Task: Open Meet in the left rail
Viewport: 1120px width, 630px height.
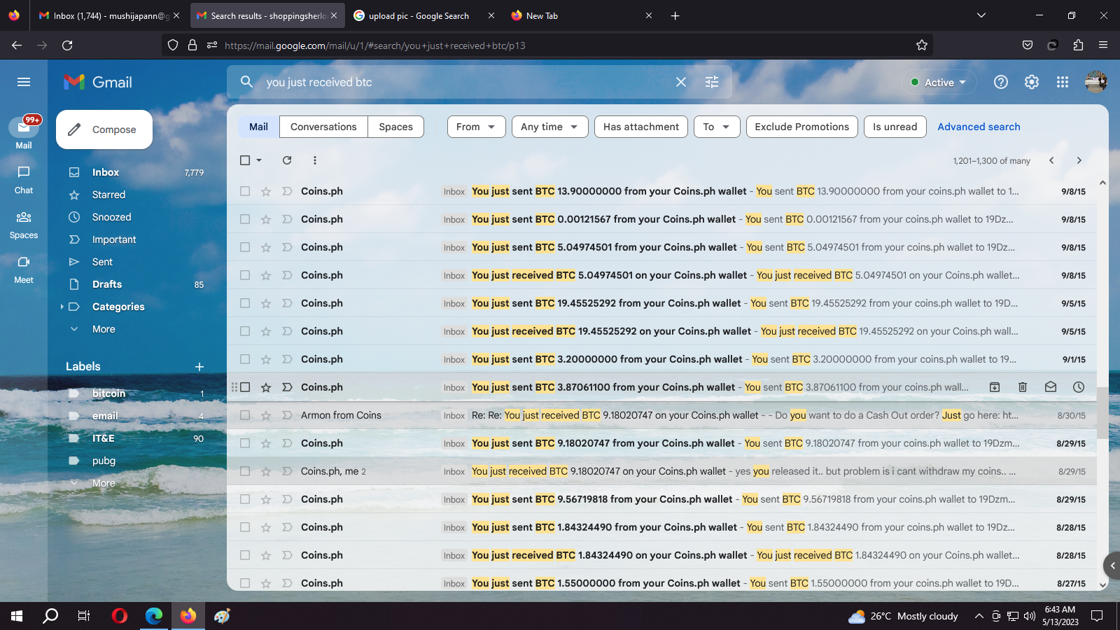Action: click(24, 269)
